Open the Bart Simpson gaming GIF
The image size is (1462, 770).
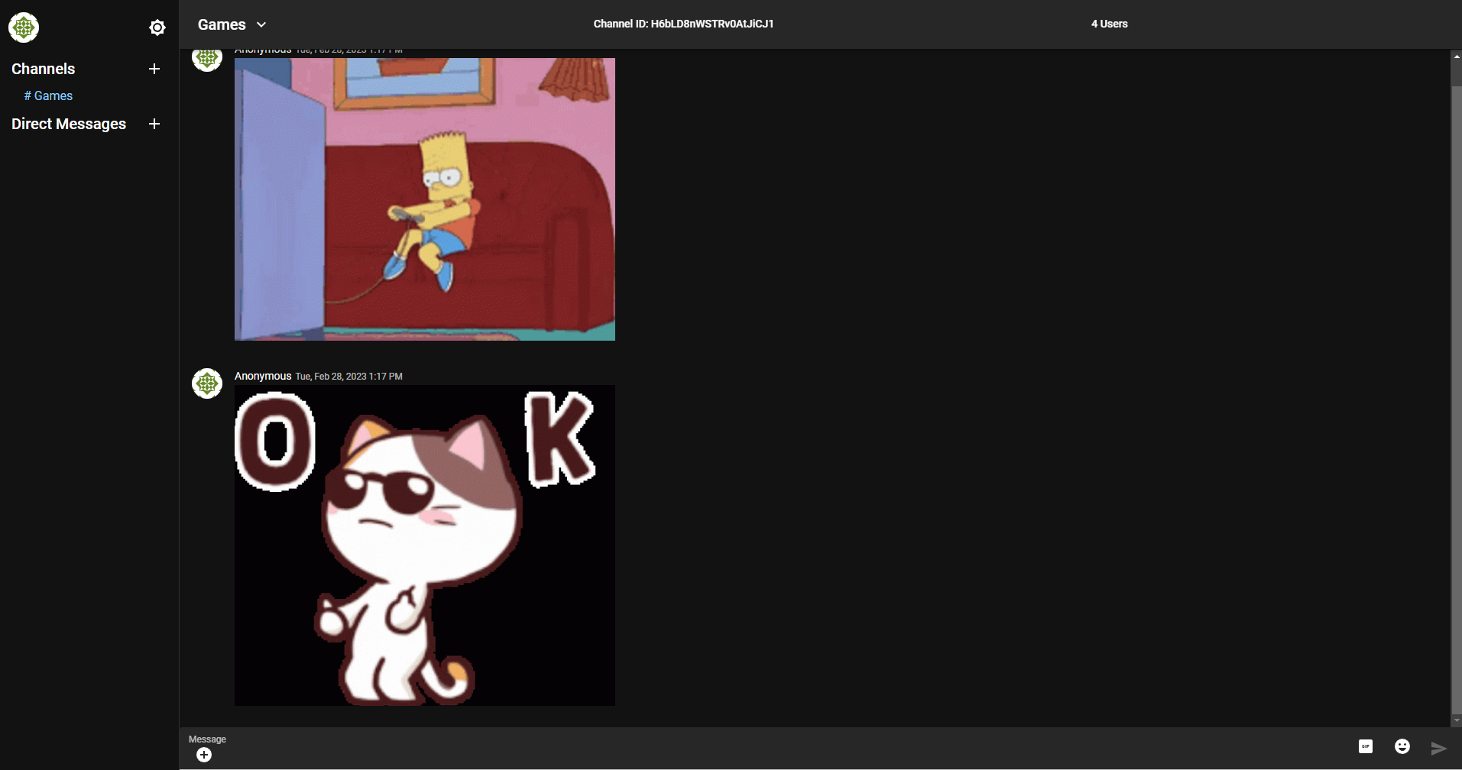point(425,199)
